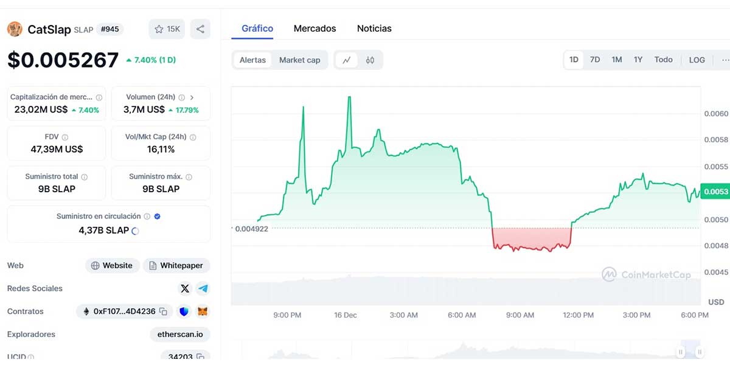
Task: Click the rank badge #945
Action: (x=109, y=29)
